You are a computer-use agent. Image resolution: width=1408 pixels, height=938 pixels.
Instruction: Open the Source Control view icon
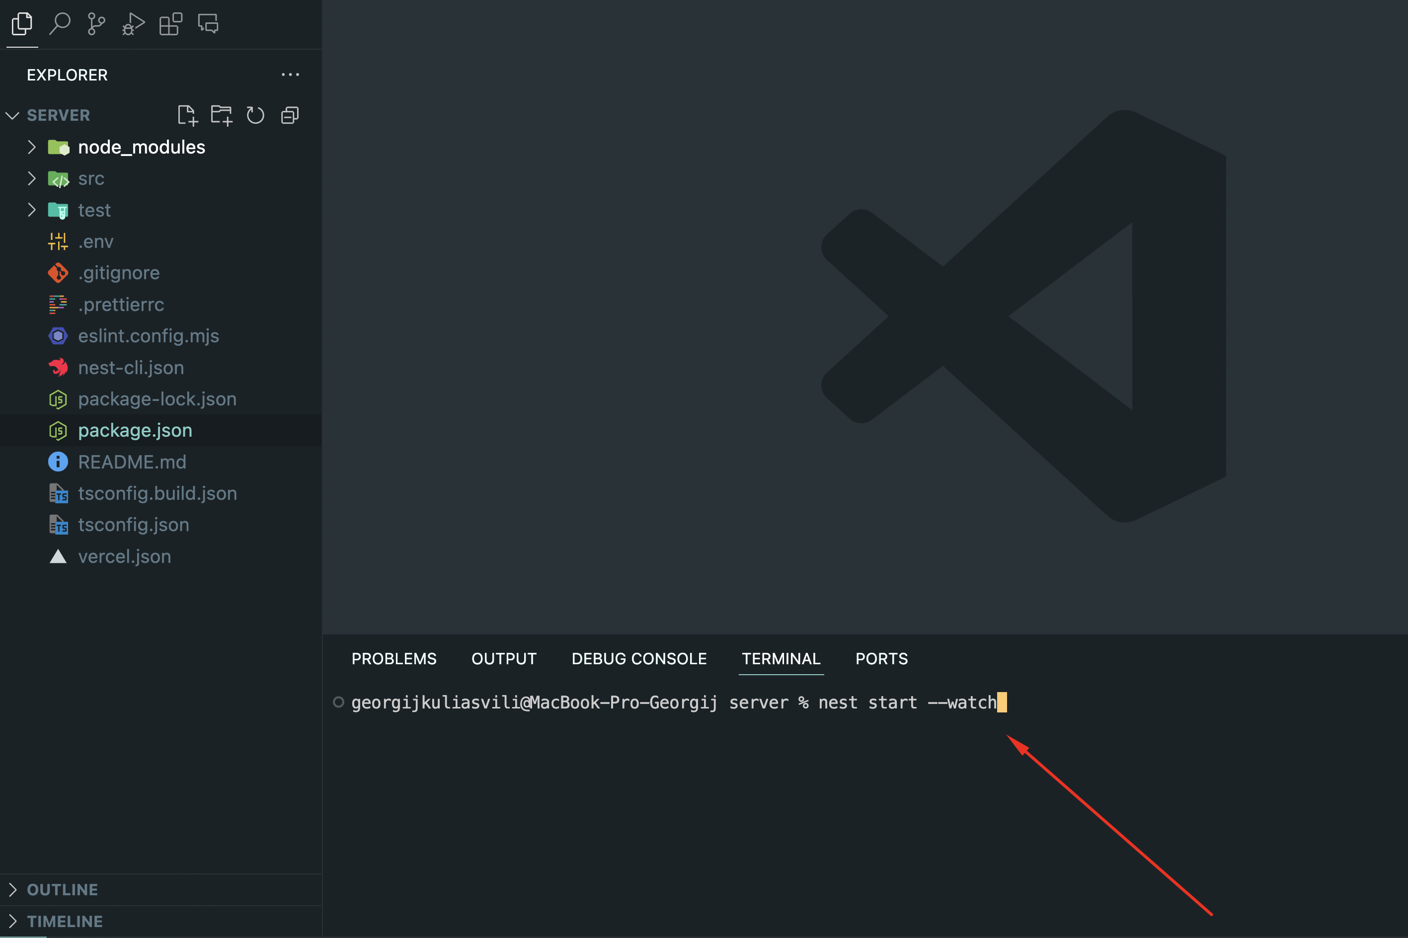pos(96,24)
